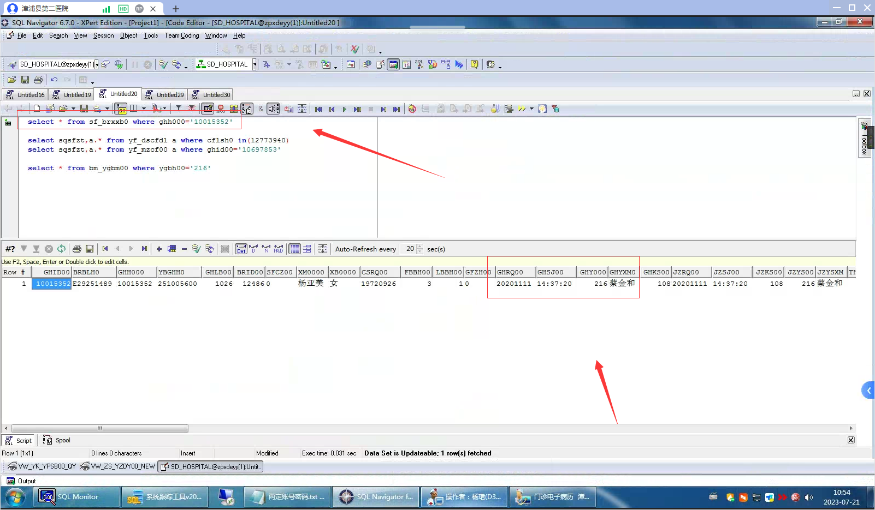Open dropdown arrow next to editor save options
Viewport: 875px width, 510px height.
[107, 109]
